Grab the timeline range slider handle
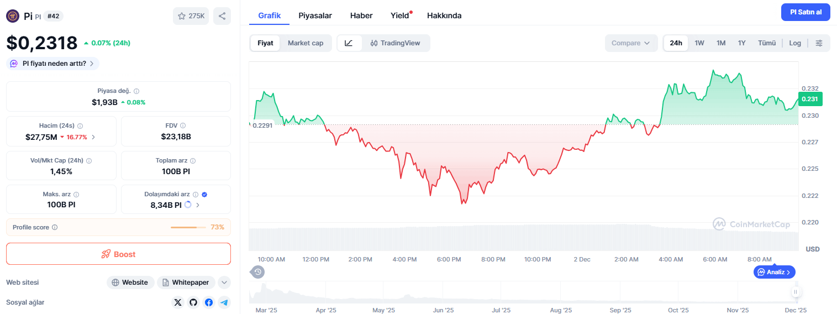The width and height of the screenshot is (837, 314). [x=796, y=292]
